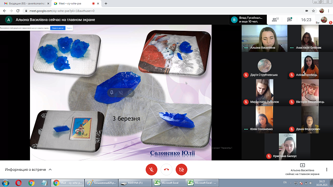The width and height of the screenshot is (333, 187).
Task: Click the hide link in sharing bar
Action: click(69, 28)
